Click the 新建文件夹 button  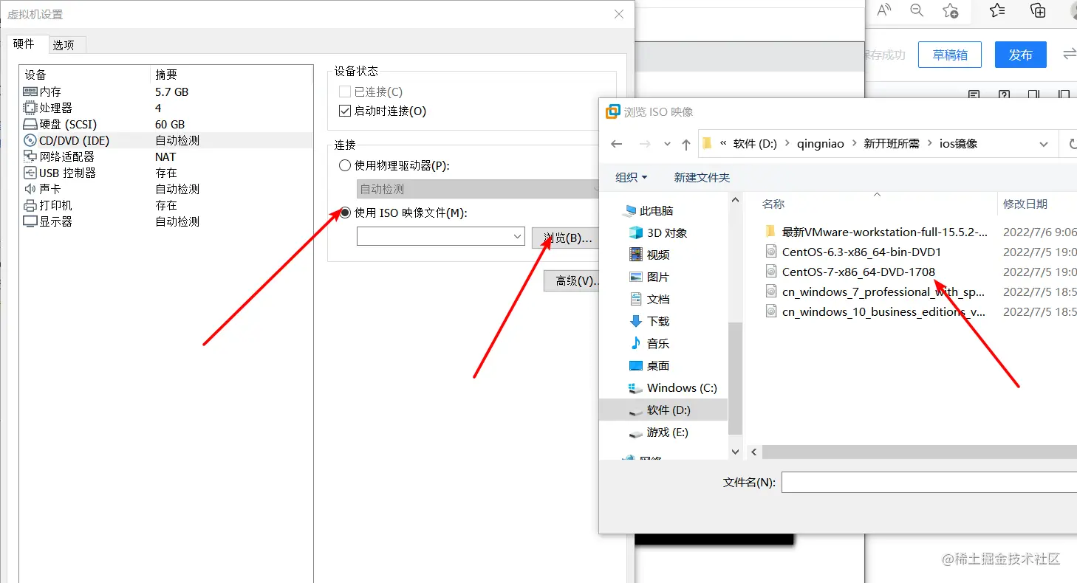(702, 177)
